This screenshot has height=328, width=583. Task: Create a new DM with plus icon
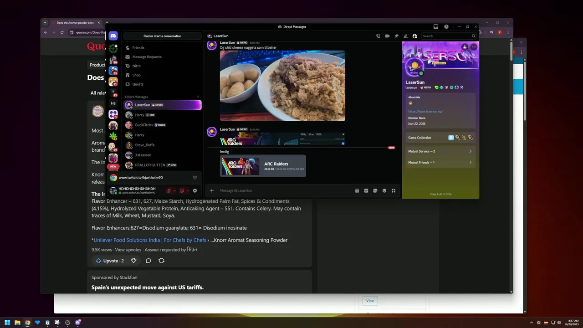point(198,97)
